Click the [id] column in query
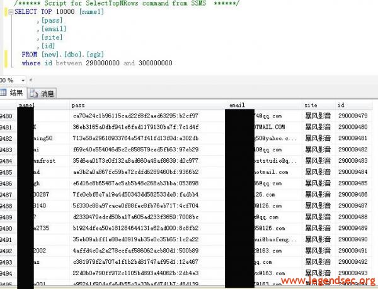The width and height of the screenshot is (378, 289). 49,46
